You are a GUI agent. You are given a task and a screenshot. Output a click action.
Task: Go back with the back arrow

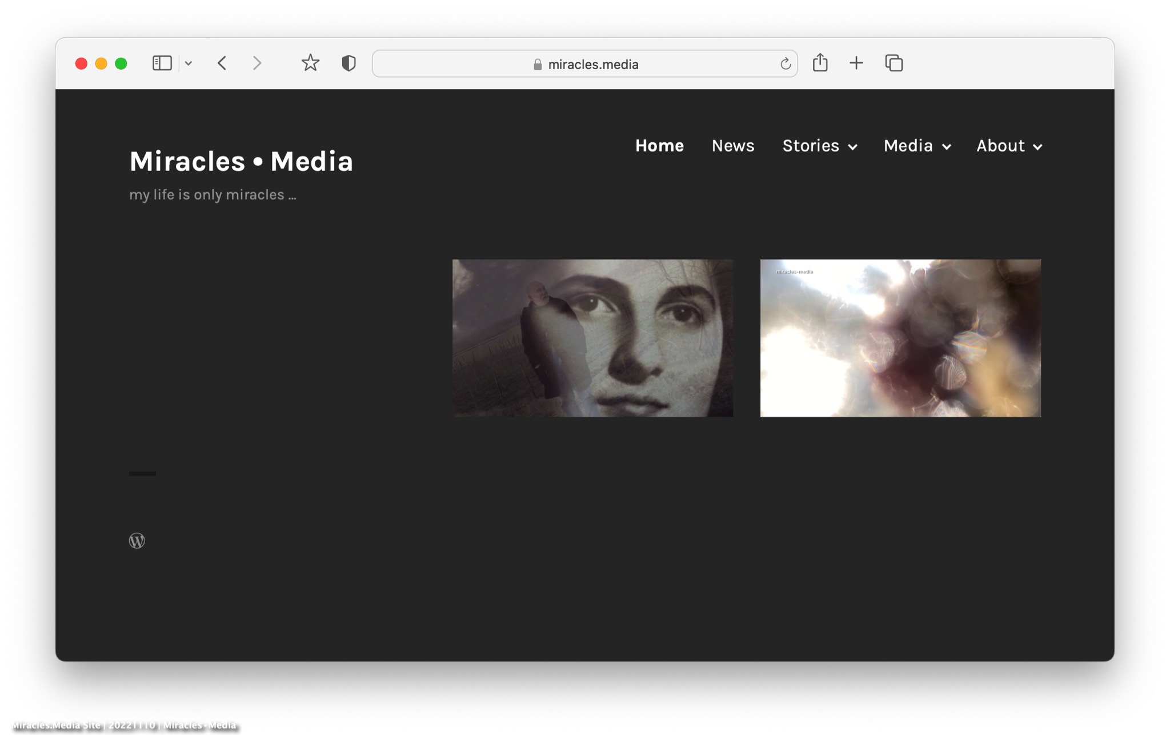pyautogui.click(x=222, y=63)
